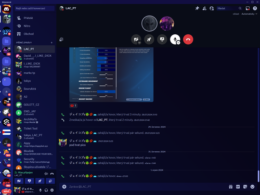Disconnect via voice panel hangup icon

tap(52, 174)
